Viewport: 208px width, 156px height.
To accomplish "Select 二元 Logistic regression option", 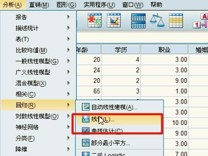I will tap(120, 154).
